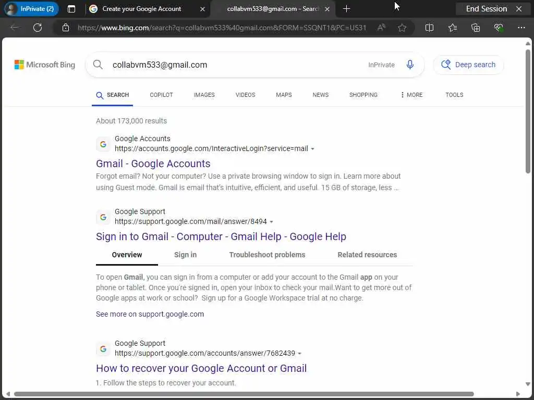Open support.google.com/mail/answer/8494 URL
Screen dimensions: 534x400
tap(191, 221)
